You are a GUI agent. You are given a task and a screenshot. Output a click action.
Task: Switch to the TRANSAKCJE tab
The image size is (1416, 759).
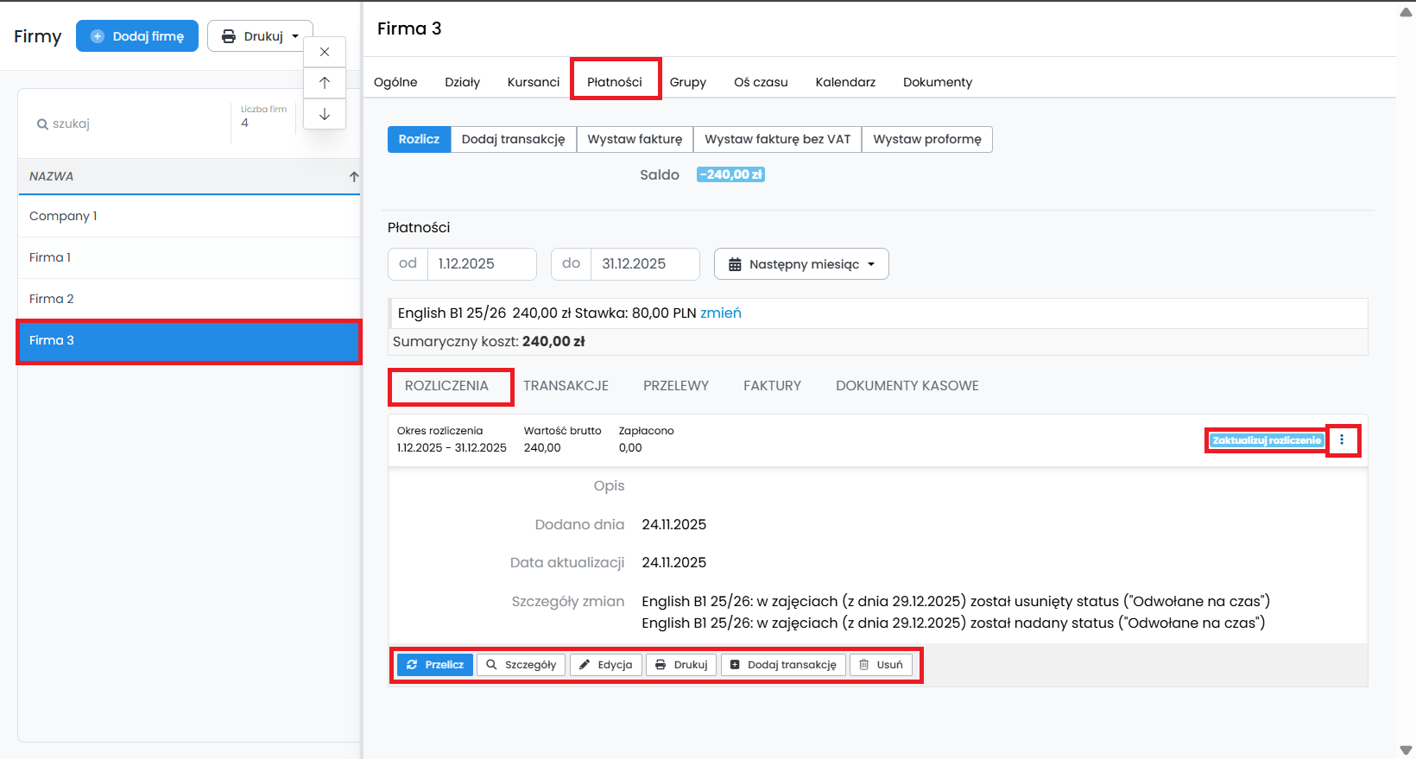[x=566, y=386]
